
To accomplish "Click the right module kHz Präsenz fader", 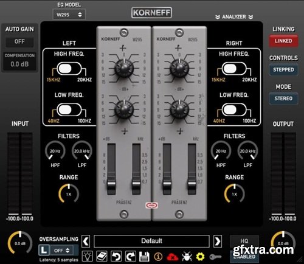I will coord(192,184).
